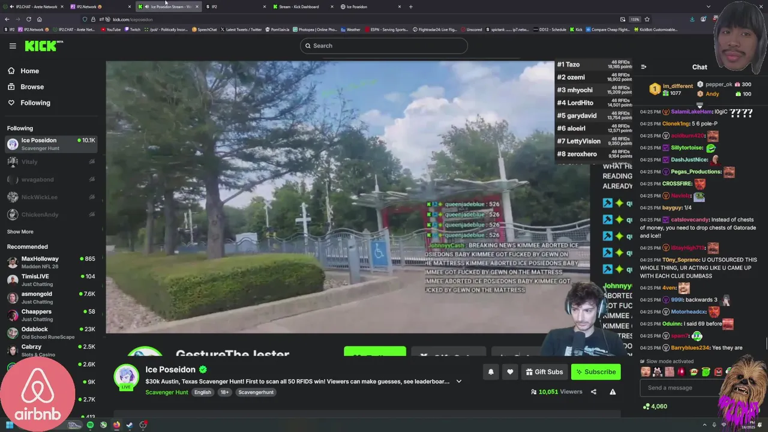
Task: Toggle stream notification bell
Action: (491, 372)
